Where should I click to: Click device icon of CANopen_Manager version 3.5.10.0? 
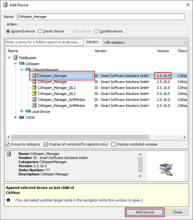pyautogui.click(x=34, y=76)
